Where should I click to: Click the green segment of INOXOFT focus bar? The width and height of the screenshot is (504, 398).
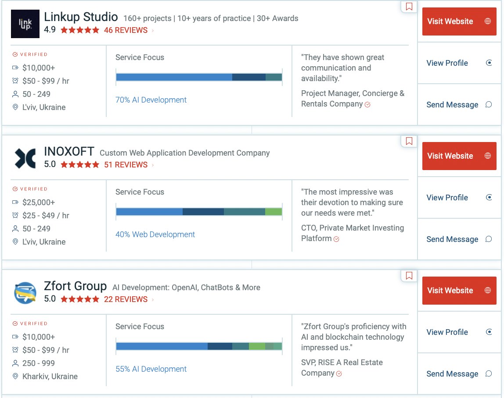click(274, 212)
